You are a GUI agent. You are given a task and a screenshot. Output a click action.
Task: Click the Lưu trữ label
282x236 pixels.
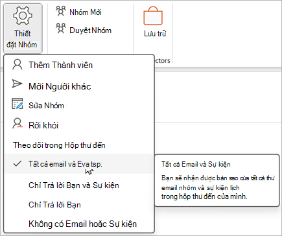point(155,34)
